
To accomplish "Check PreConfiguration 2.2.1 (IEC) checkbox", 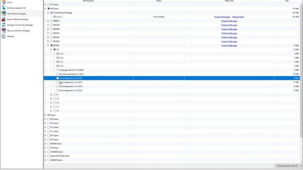I will pyautogui.click(x=58, y=86).
